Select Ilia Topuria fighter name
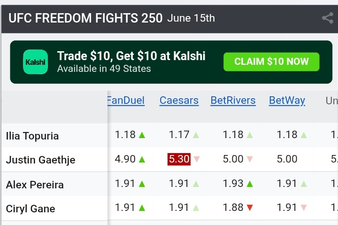338x225 pixels. 32,136
